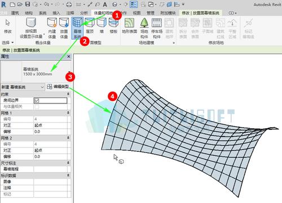The image size is (282, 203).
Task: Open the Default 3D View house icon
Action: click(114, 4)
